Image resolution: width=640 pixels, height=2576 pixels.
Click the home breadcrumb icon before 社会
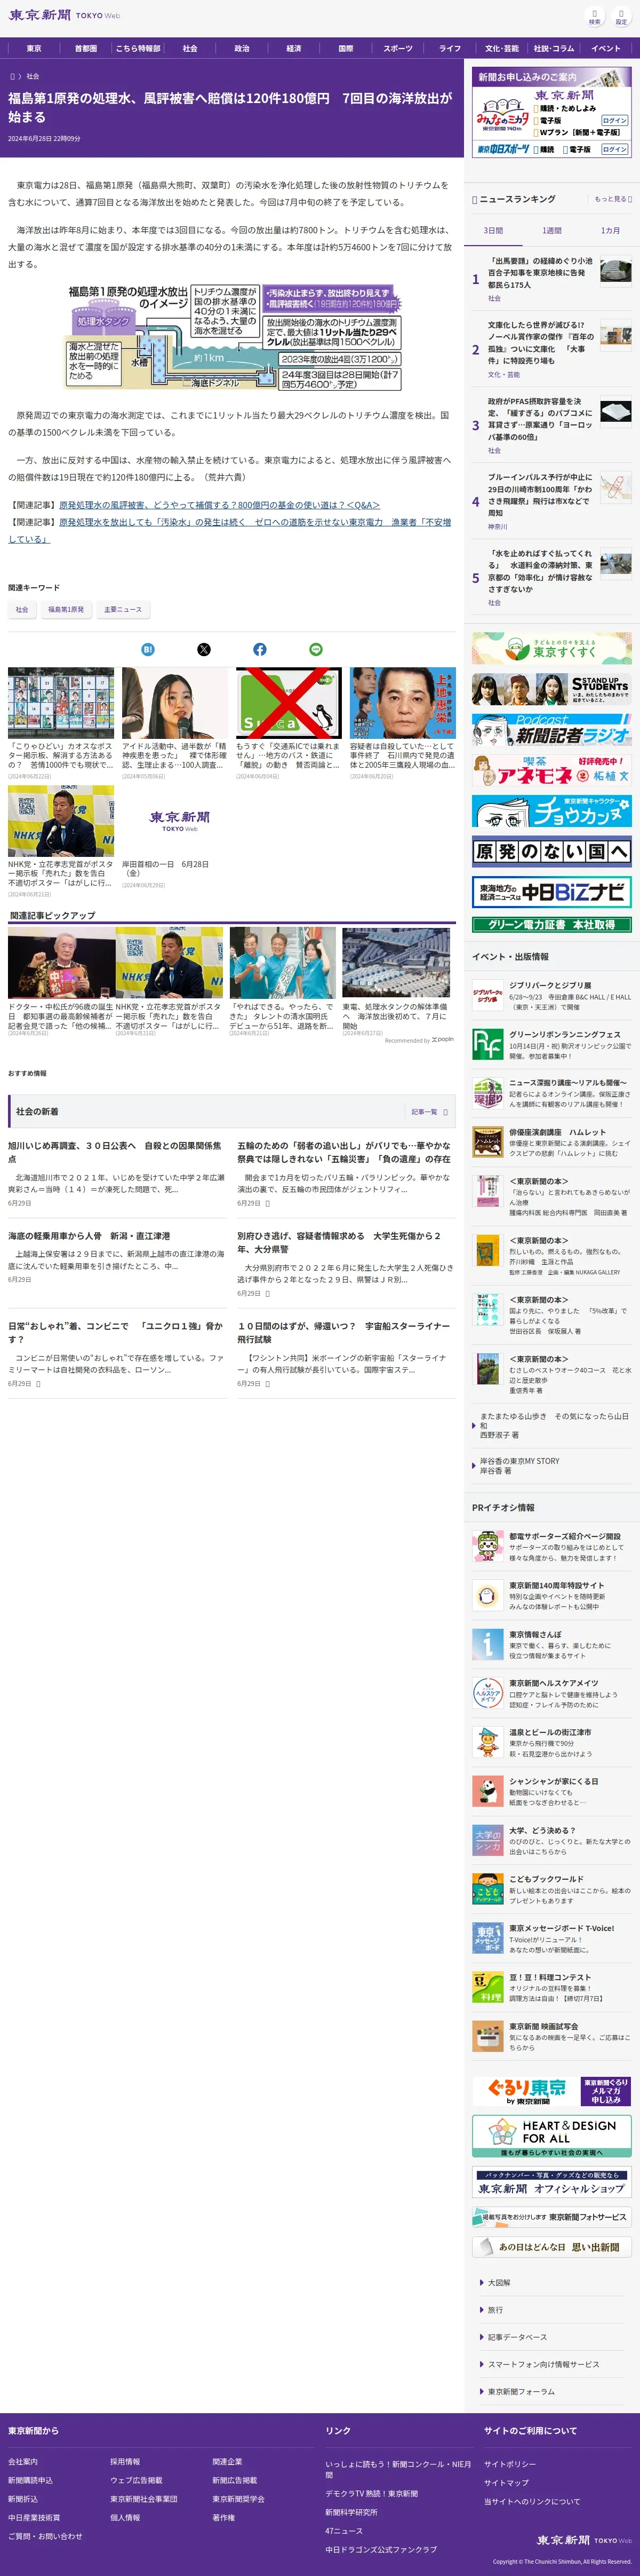13,76
